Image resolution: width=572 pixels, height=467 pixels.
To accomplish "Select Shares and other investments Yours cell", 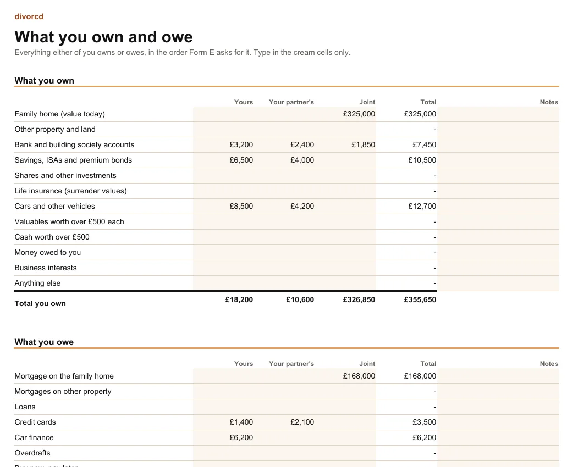I will point(224,176).
